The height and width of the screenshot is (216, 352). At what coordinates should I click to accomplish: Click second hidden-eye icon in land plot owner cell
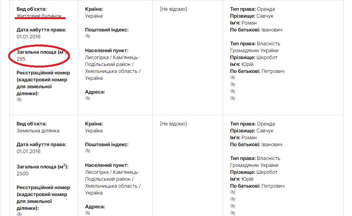(x=232, y=200)
